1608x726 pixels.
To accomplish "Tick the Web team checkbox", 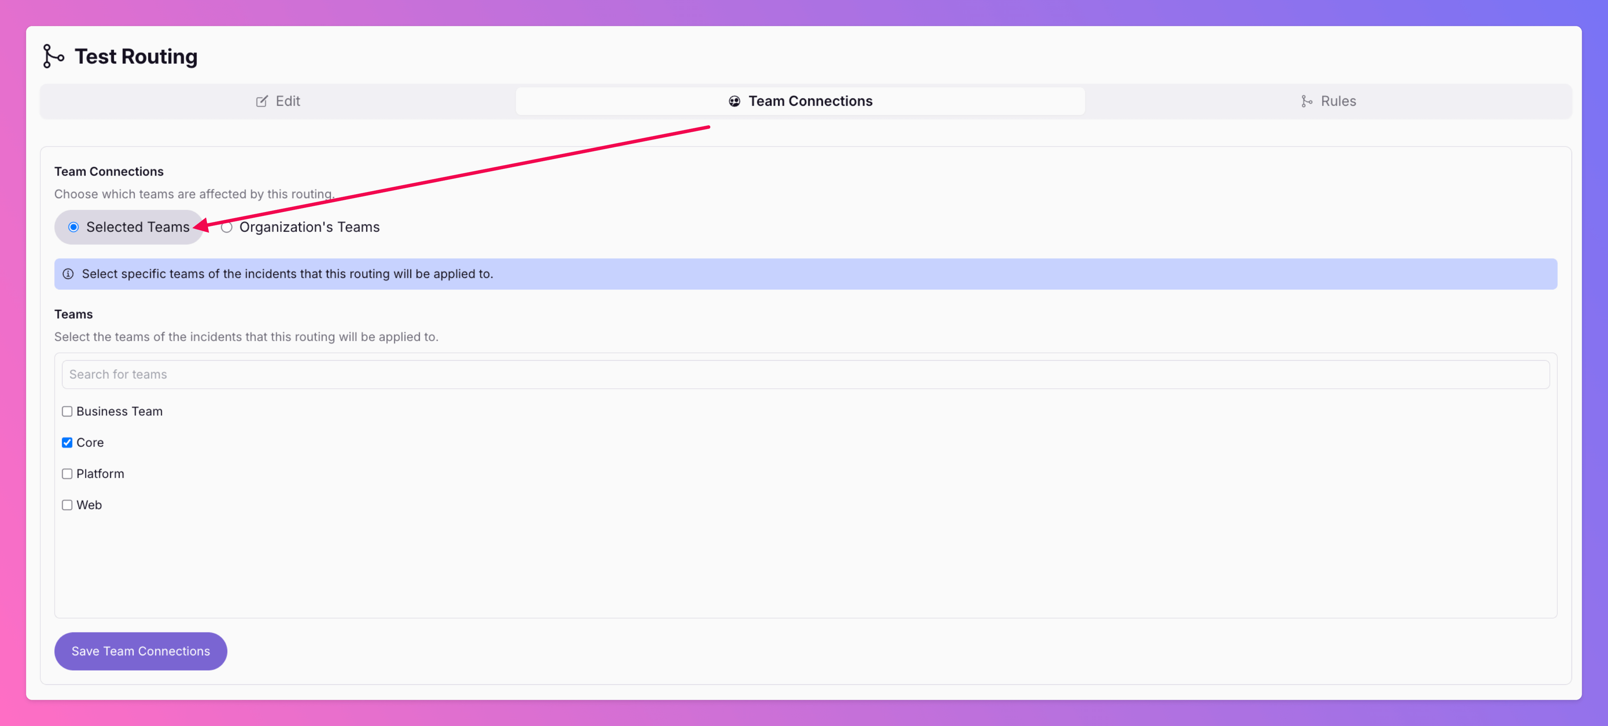I will click(x=67, y=505).
